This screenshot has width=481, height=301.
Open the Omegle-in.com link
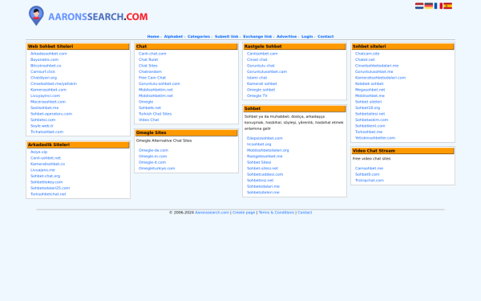(152, 157)
